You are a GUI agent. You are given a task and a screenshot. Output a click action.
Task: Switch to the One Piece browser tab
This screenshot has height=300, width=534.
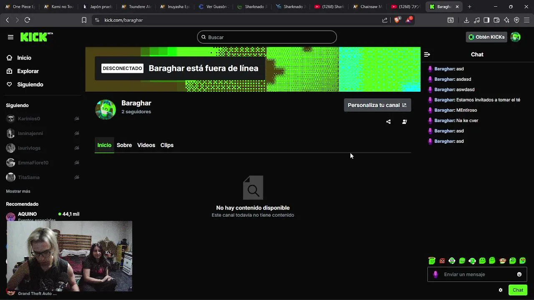(20, 7)
